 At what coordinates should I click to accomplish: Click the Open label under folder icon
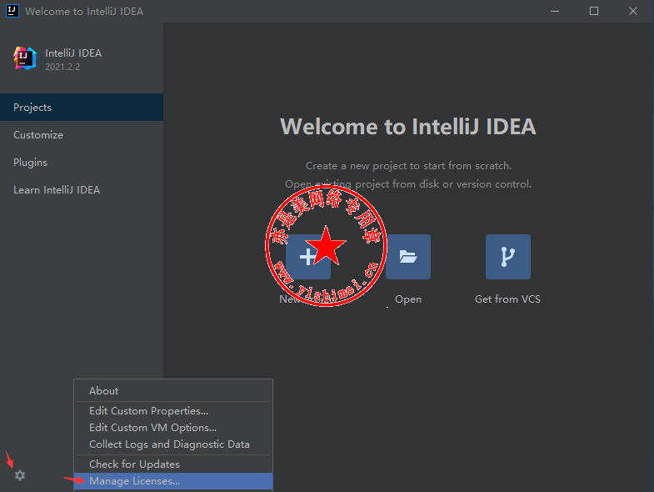[x=408, y=299]
